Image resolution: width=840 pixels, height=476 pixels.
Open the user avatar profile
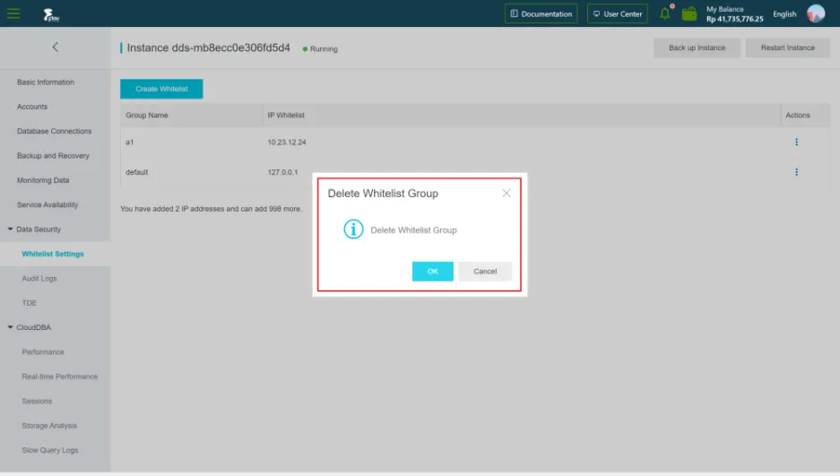click(x=816, y=13)
